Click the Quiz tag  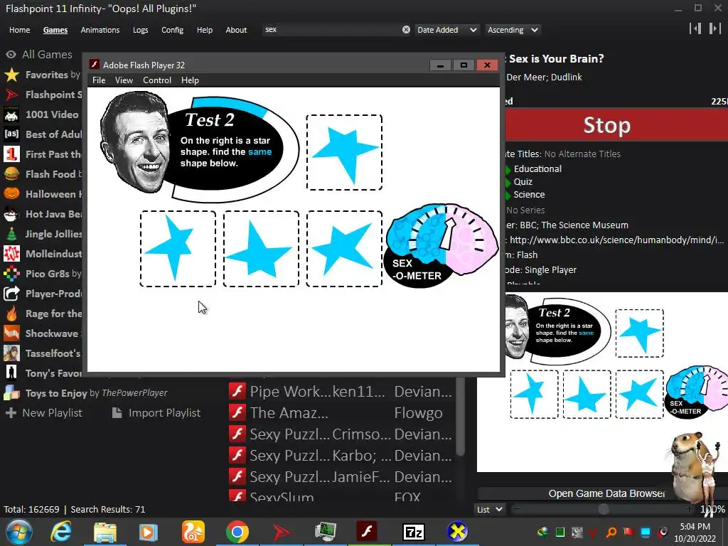coord(523,182)
